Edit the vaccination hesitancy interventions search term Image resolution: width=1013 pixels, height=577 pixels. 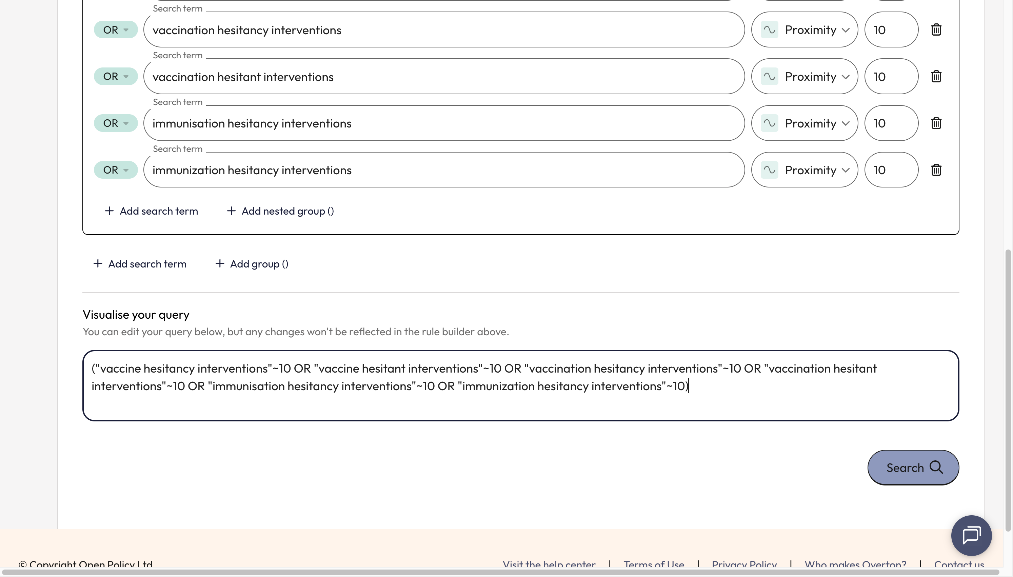(x=444, y=30)
